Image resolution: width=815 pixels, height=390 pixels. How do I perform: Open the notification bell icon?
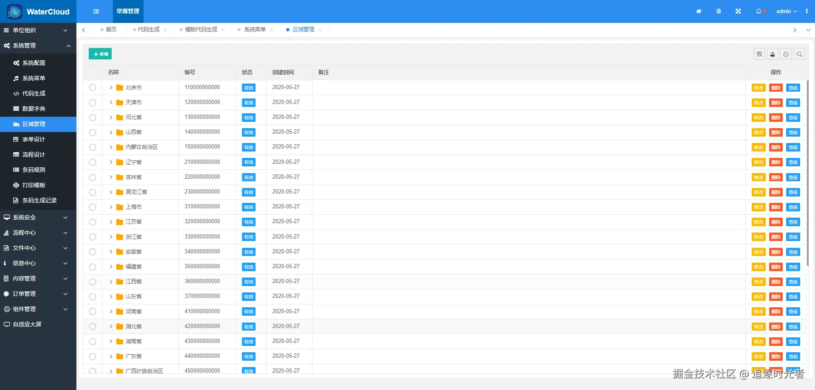click(x=759, y=11)
